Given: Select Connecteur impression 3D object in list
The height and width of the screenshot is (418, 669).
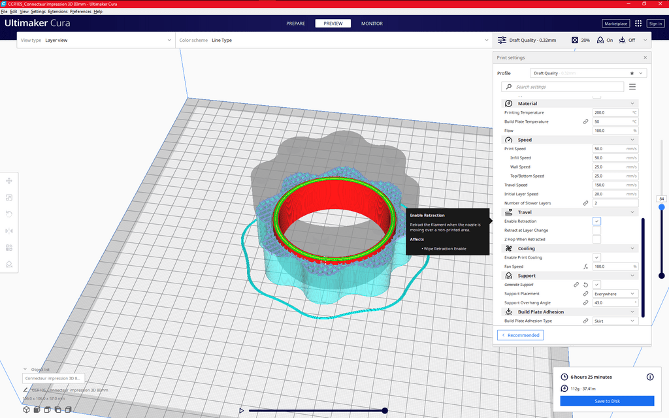Looking at the screenshot, I should 54,378.
